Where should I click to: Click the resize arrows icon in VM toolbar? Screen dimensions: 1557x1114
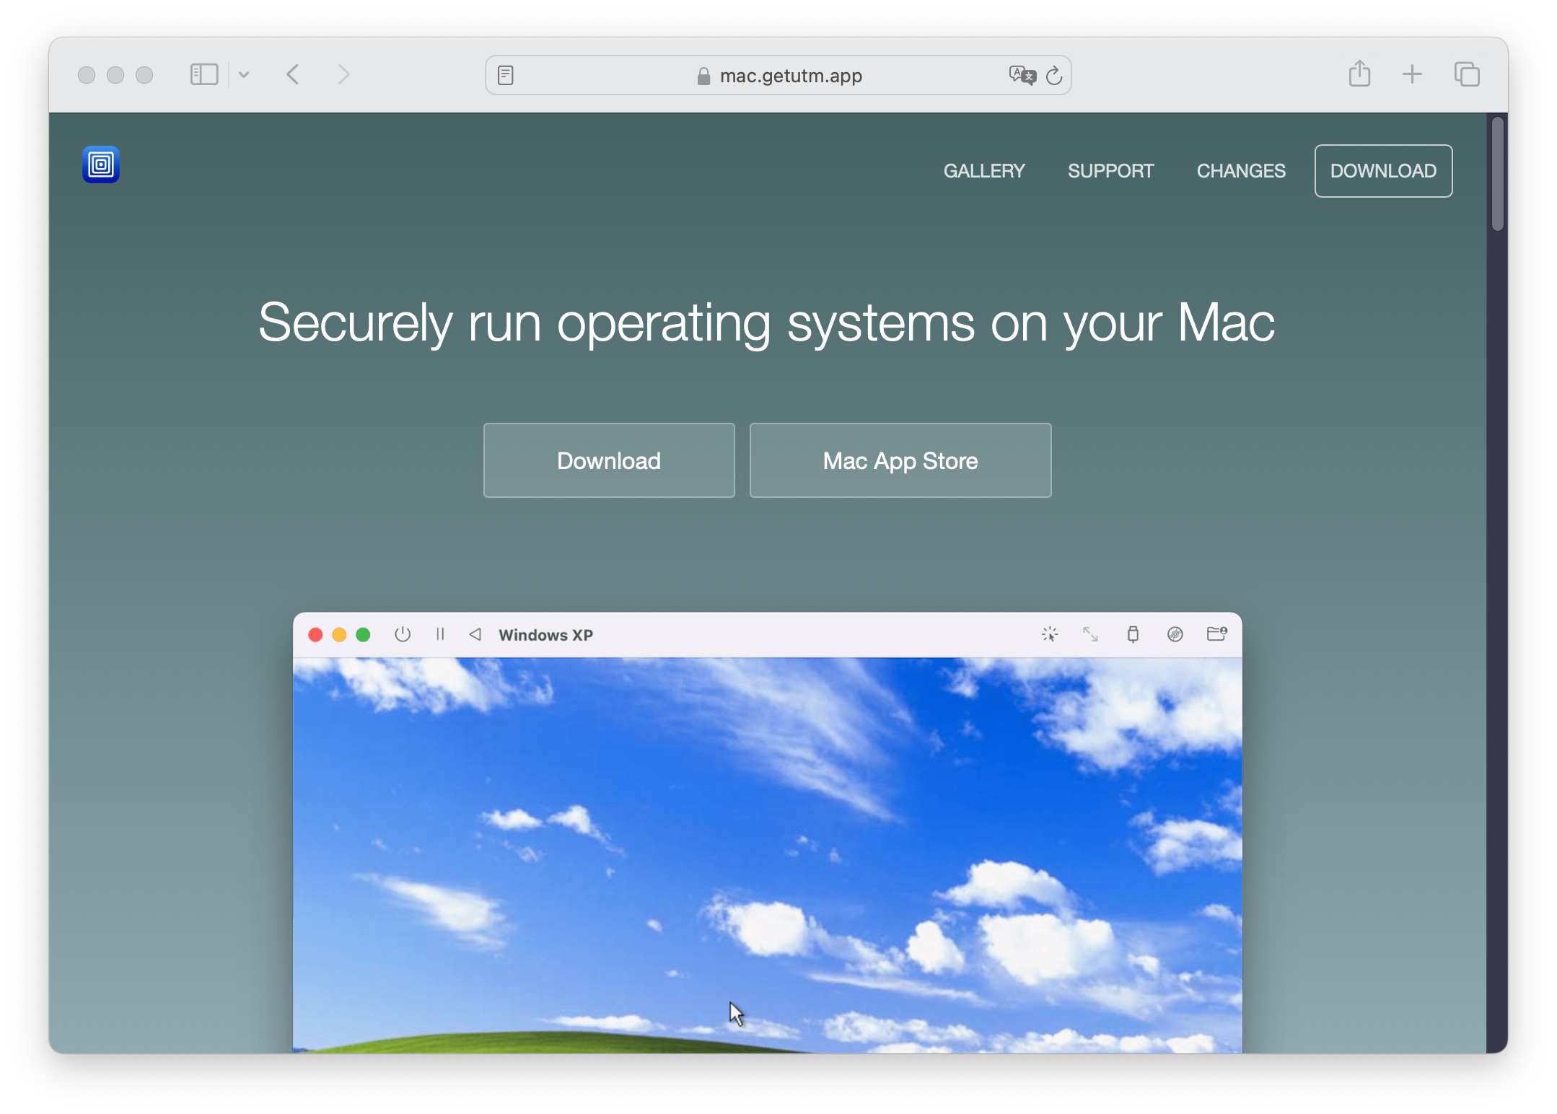coord(1090,634)
